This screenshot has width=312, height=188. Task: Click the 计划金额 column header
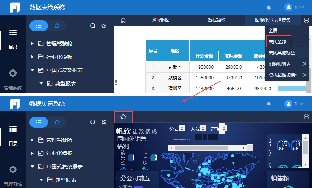point(204,56)
